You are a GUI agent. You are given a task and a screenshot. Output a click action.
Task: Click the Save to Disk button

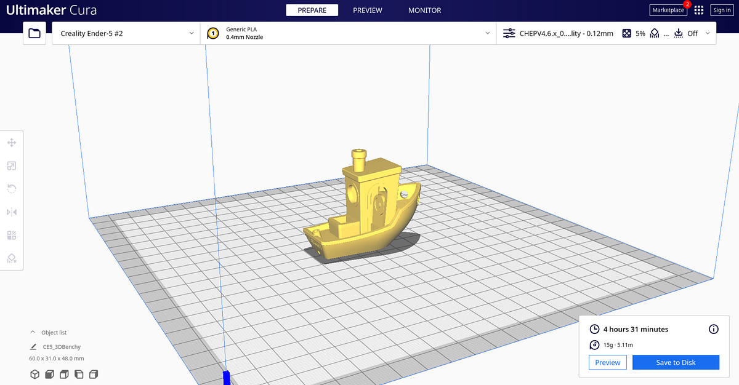click(x=676, y=362)
